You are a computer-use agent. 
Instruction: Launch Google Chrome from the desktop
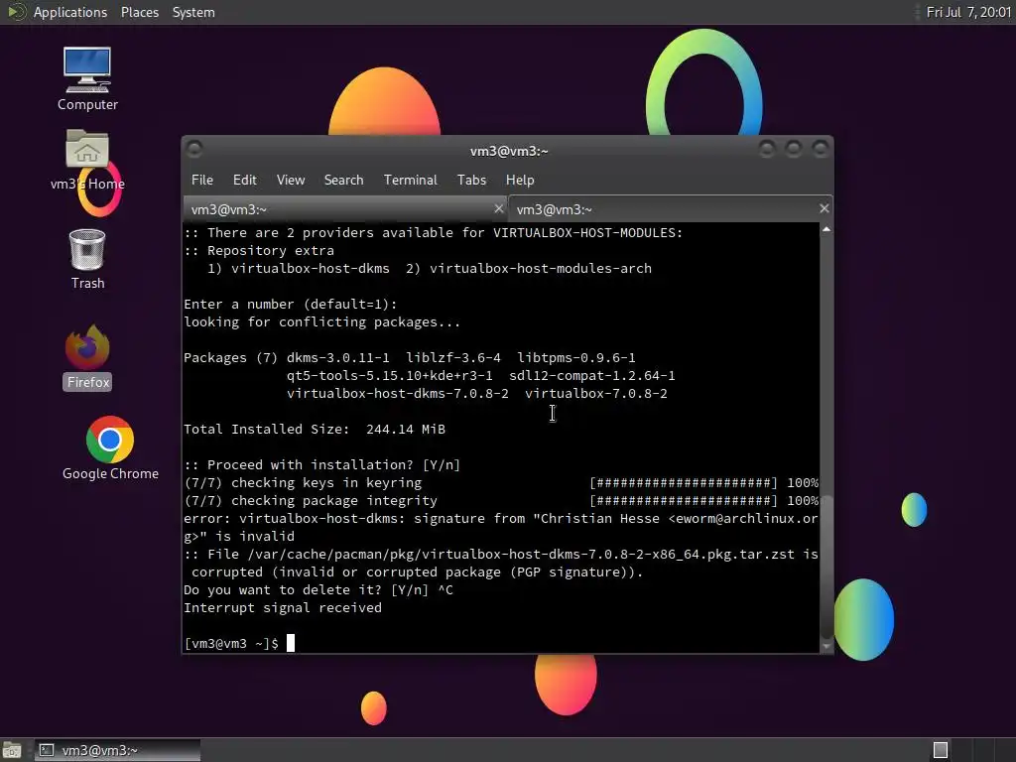(x=110, y=447)
